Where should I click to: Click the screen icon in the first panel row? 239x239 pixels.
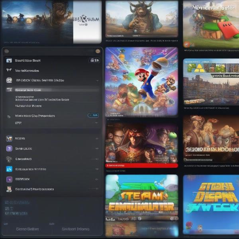click(x=9, y=61)
